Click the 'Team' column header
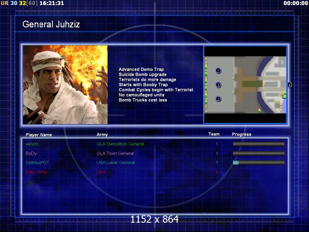 coord(214,134)
